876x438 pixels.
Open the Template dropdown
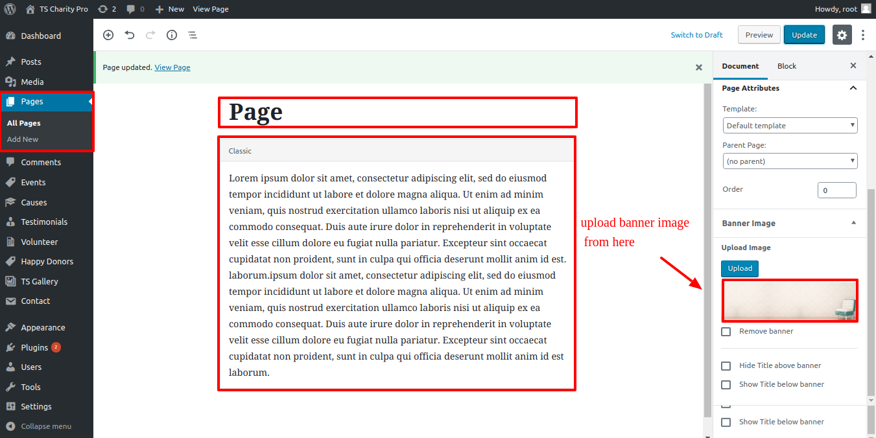(790, 126)
